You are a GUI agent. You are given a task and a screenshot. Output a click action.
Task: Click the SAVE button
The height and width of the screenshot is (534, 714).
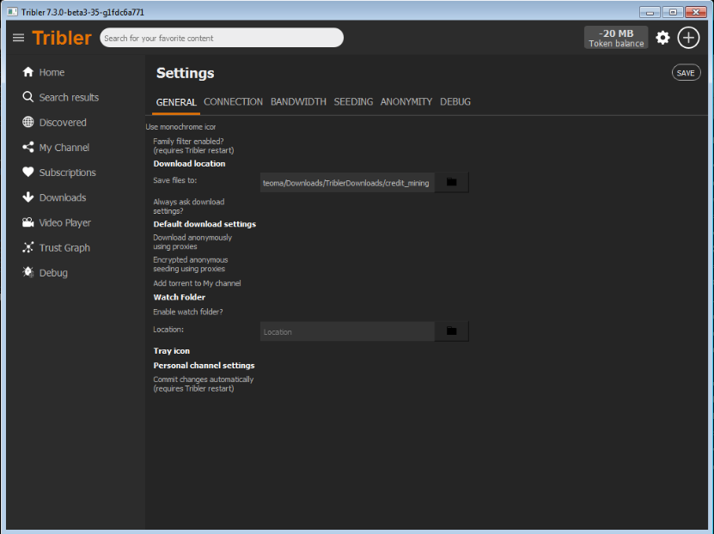686,72
